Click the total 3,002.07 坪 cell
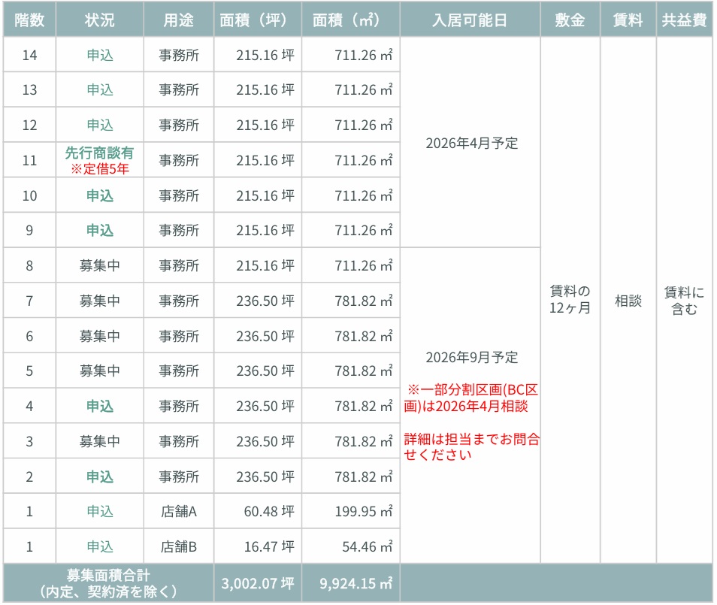The width and height of the screenshot is (717, 605). [x=258, y=582]
